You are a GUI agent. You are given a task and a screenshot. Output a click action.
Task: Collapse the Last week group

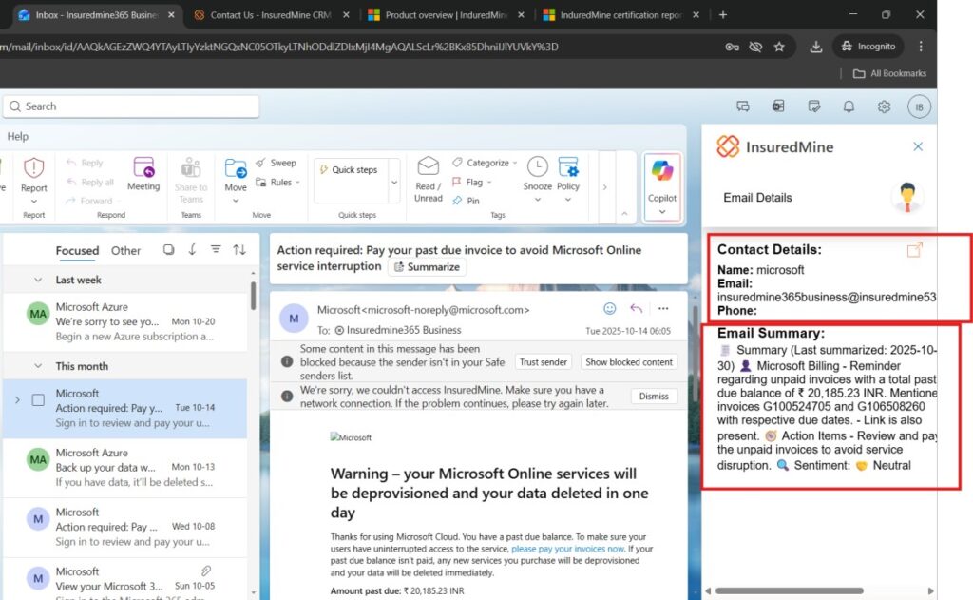[38, 281]
